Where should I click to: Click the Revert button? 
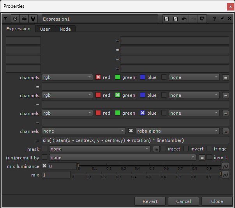pyautogui.click(x=150, y=201)
